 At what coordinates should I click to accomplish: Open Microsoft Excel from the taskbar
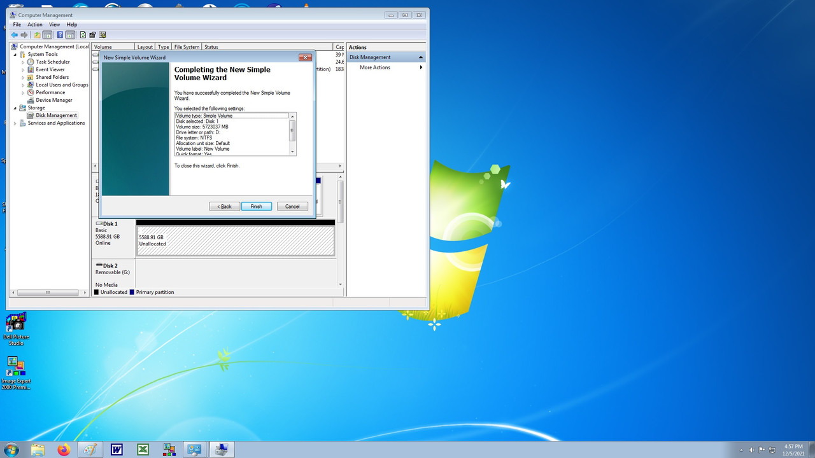[x=143, y=450]
